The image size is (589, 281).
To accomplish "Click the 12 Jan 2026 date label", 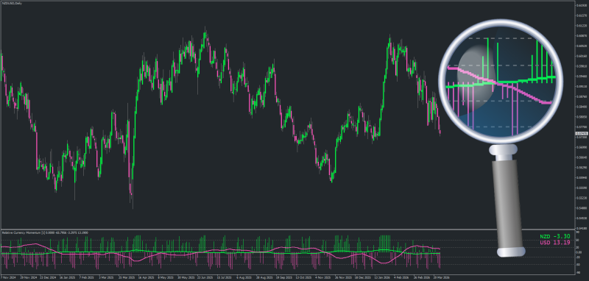I will (x=382, y=277).
